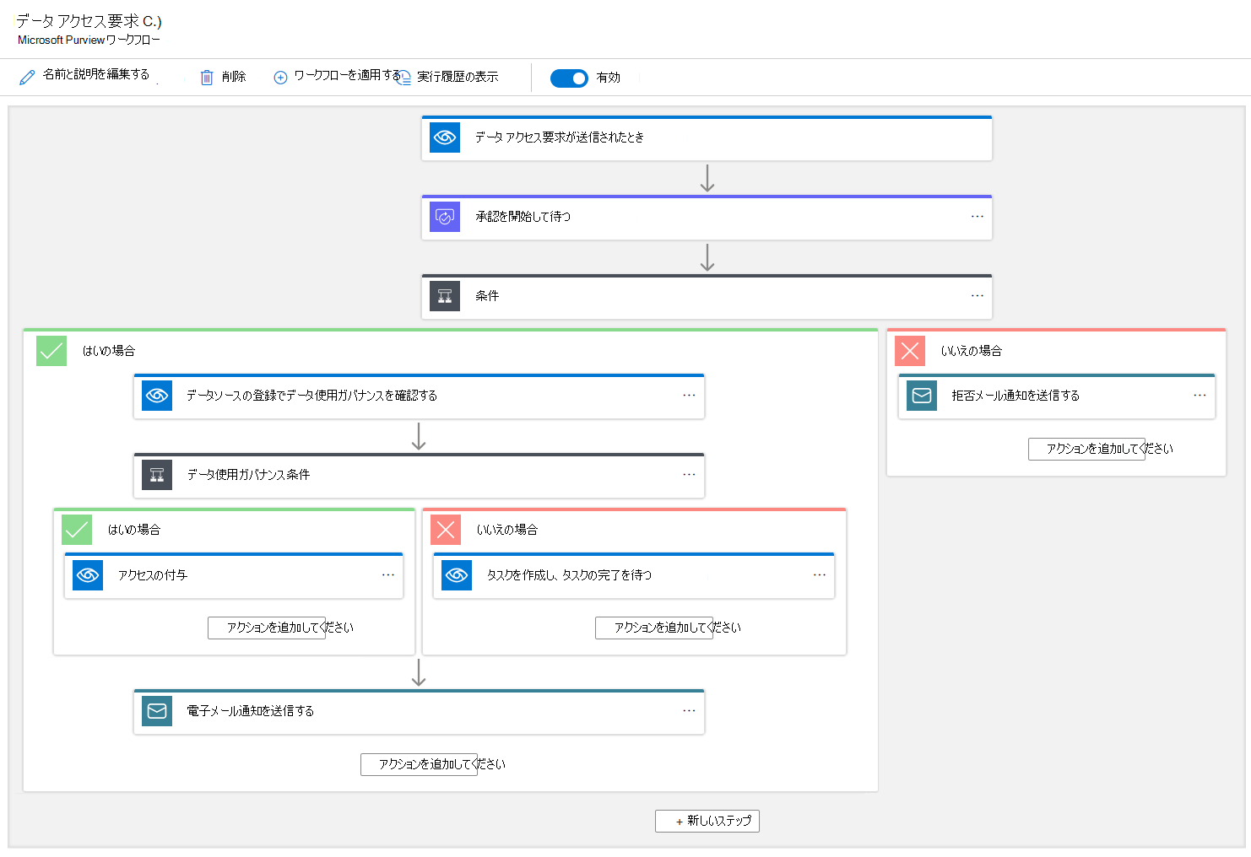Open the ellipsis menu on 拒否メール通知を送信する
The image size is (1251, 857).
pos(1200,396)
